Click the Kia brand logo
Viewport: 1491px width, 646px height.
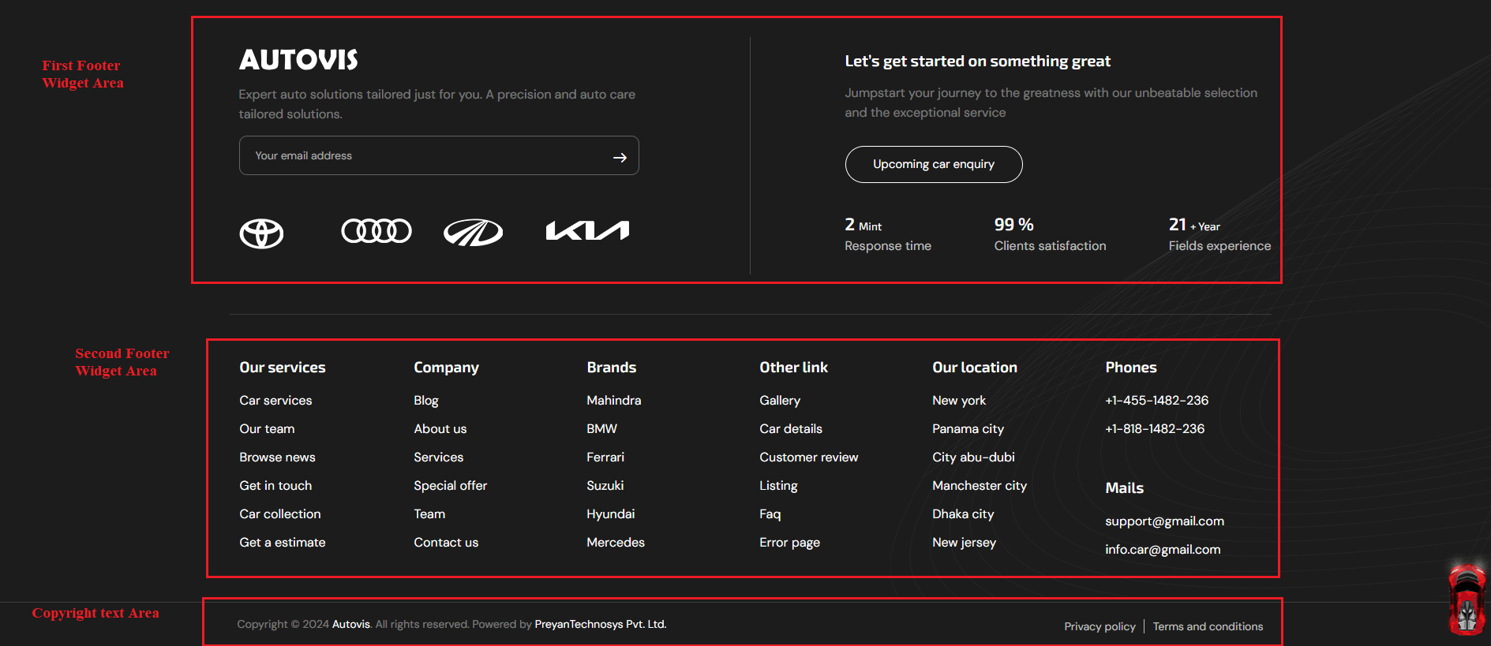588,230
